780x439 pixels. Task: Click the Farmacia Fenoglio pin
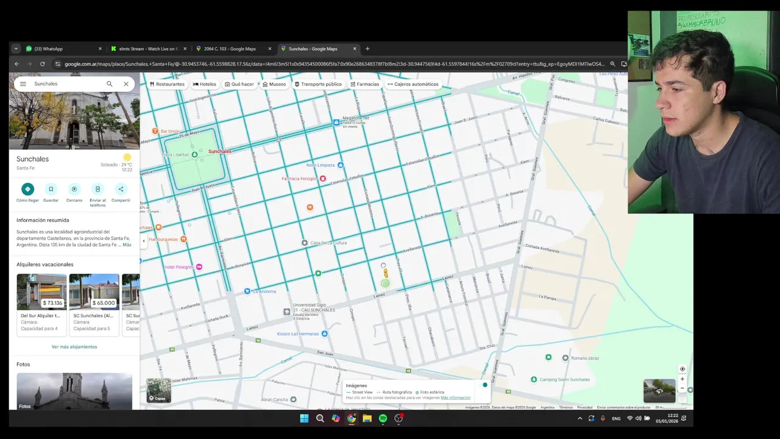pos(323,179)
